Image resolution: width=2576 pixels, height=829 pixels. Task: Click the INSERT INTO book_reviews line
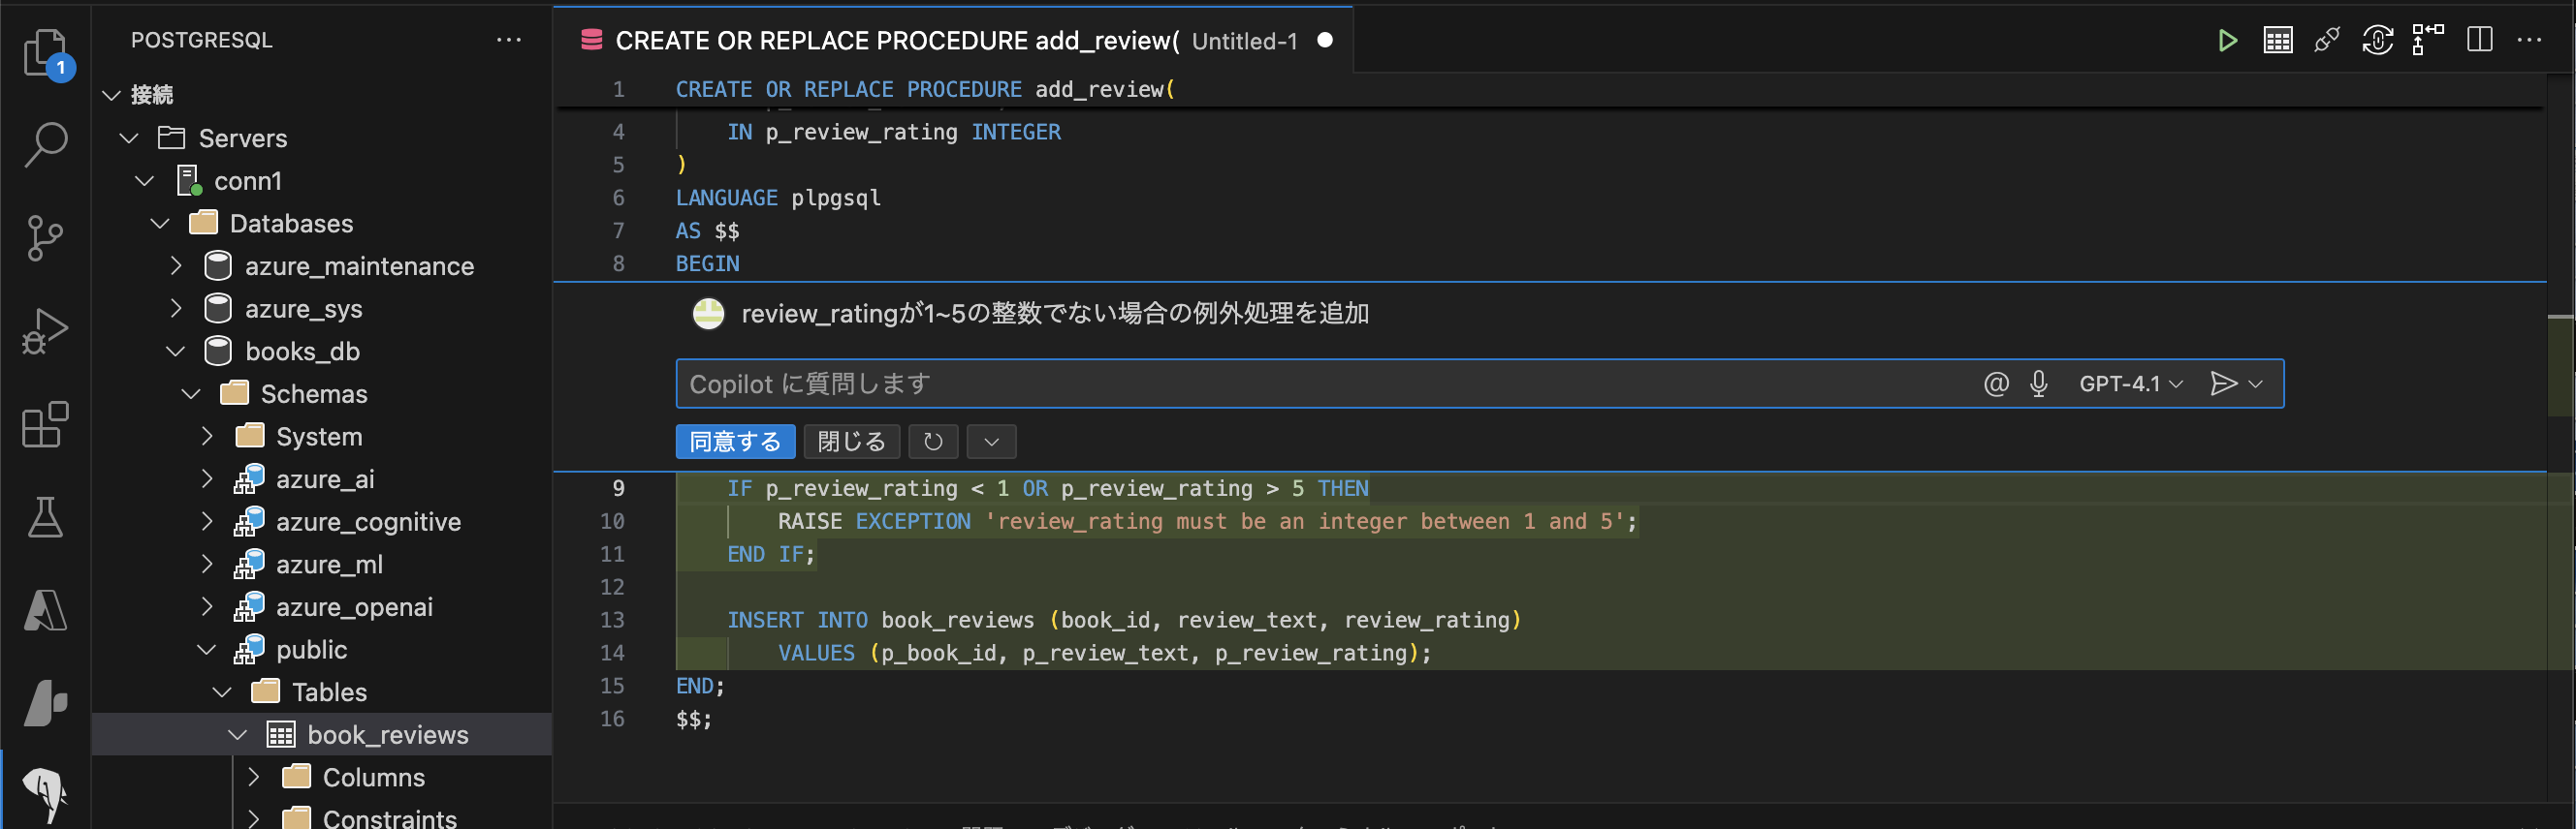(x=1124, y=620)
